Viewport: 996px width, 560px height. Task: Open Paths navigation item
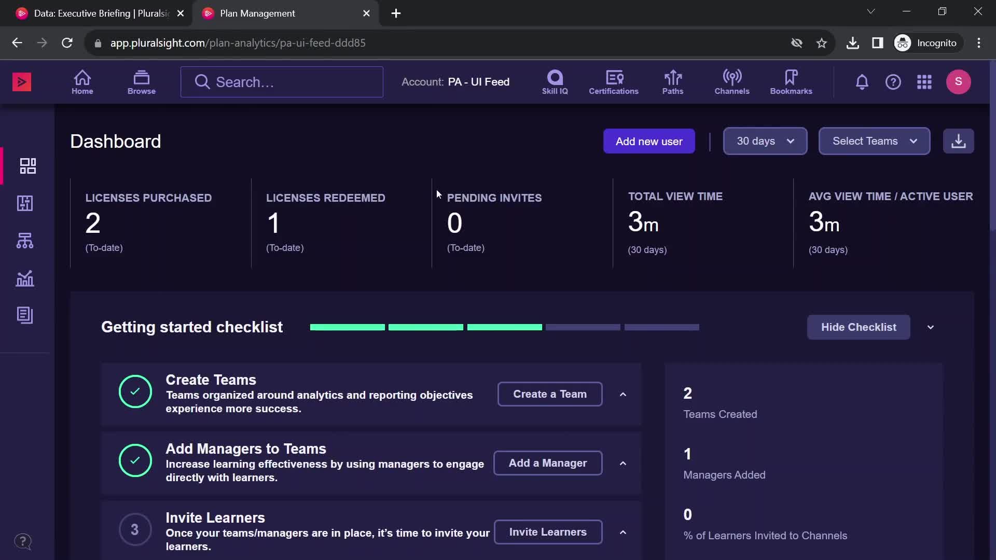point(673,82)
